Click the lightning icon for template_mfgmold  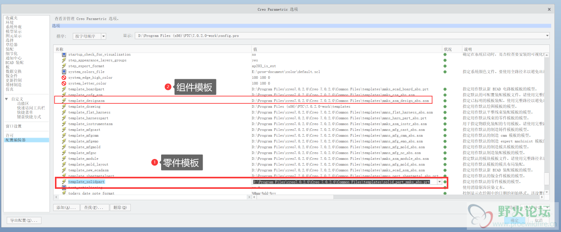tap(64, 147)
